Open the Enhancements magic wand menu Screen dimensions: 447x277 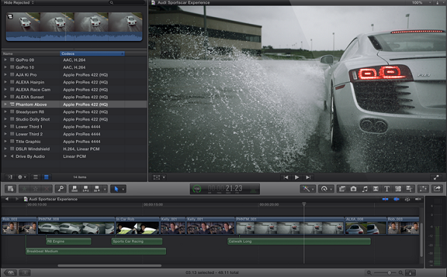tap(308, 188)
